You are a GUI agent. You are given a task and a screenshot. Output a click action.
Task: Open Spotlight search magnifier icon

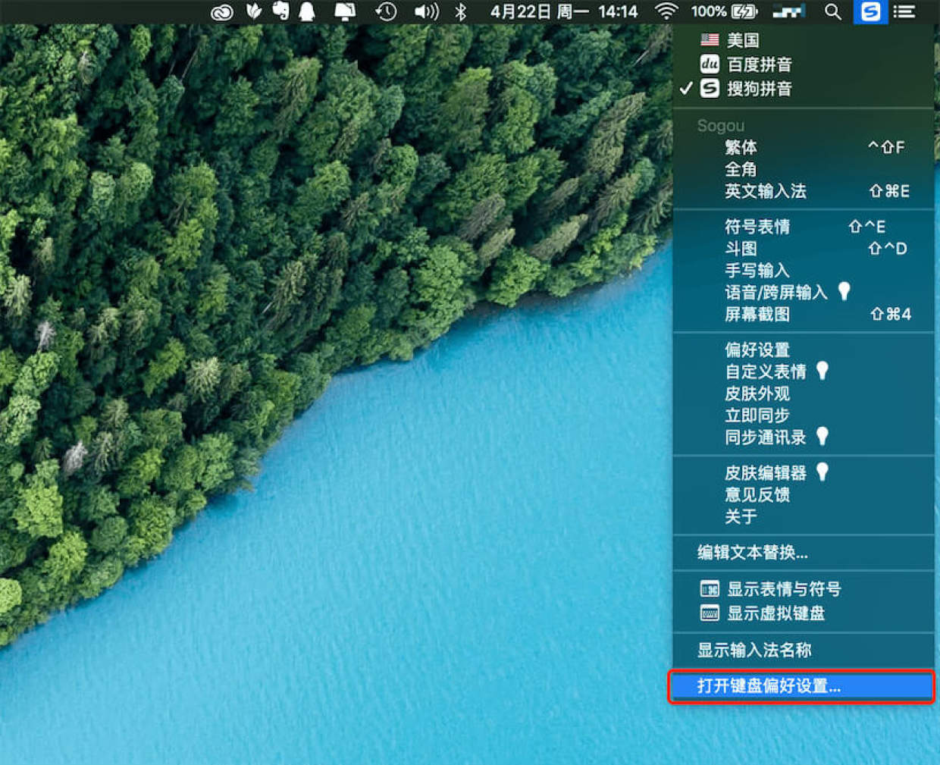(832, 11)
